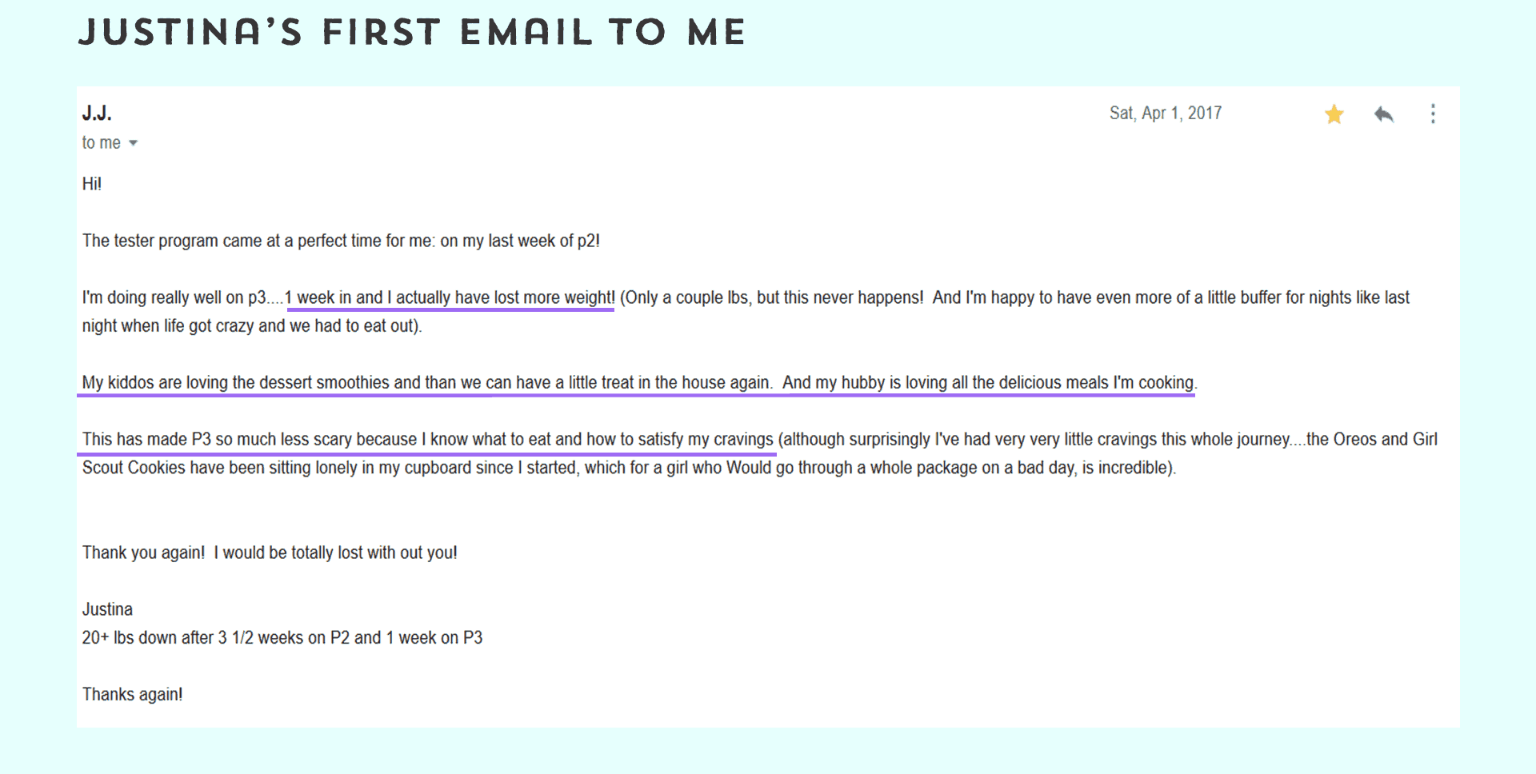Click the 'Justina's First Email To Me' heading
This screenshot has height=774, width=1536.
pos(412,32)
